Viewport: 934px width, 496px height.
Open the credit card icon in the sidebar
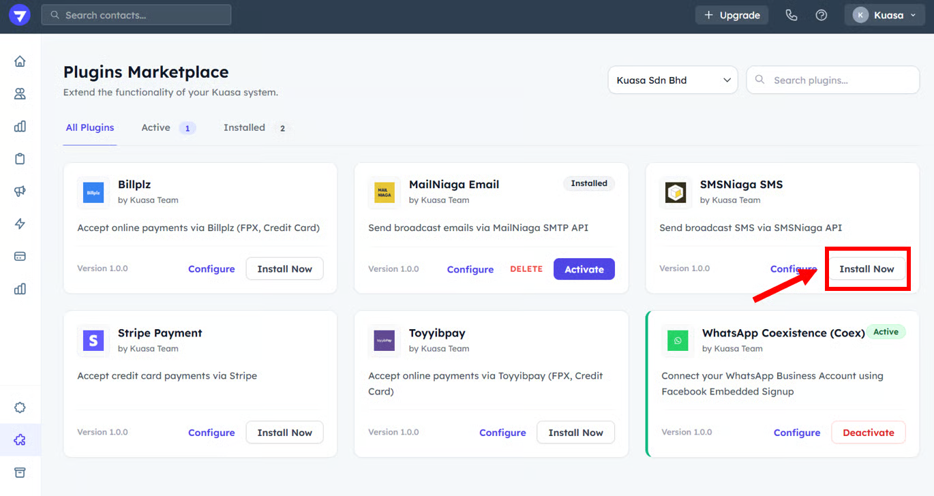[x=20, y=256]
